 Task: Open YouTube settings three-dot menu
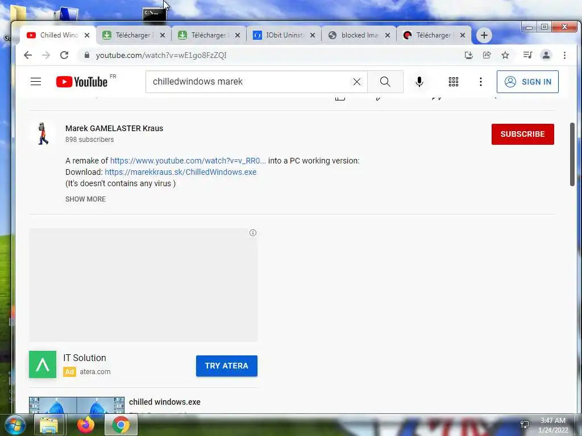(481, 82)
